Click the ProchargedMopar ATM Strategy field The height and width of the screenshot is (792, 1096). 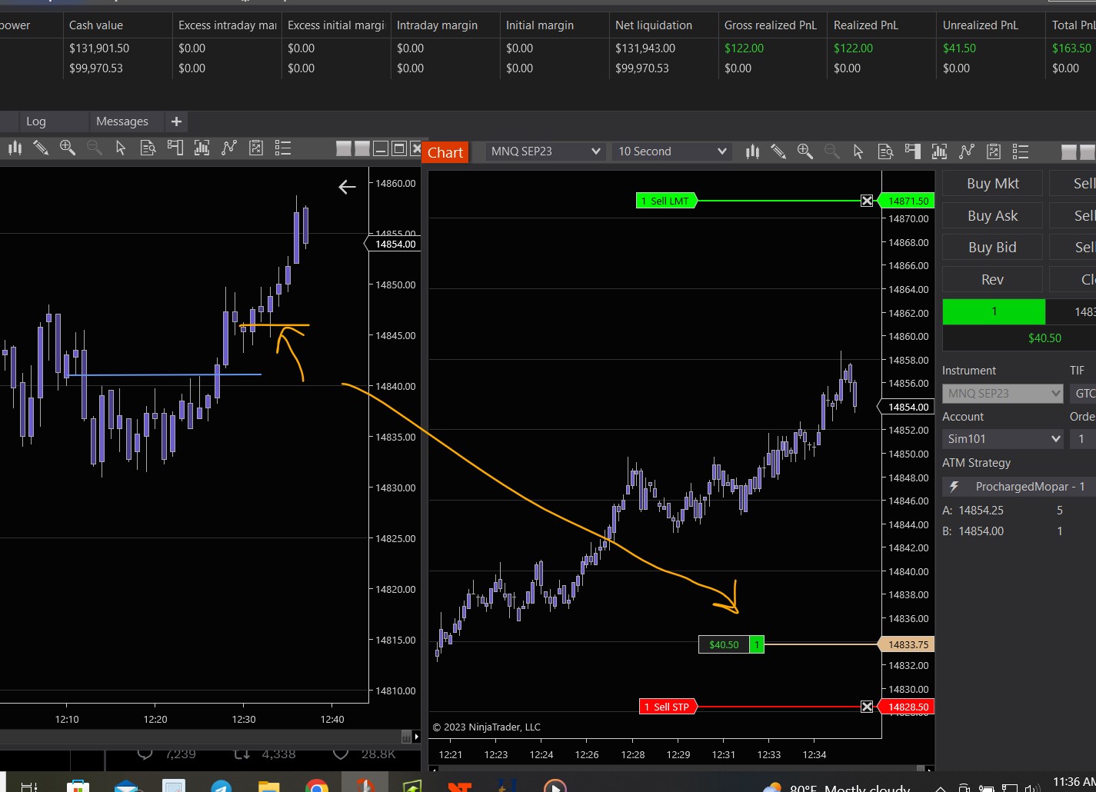1019,487
